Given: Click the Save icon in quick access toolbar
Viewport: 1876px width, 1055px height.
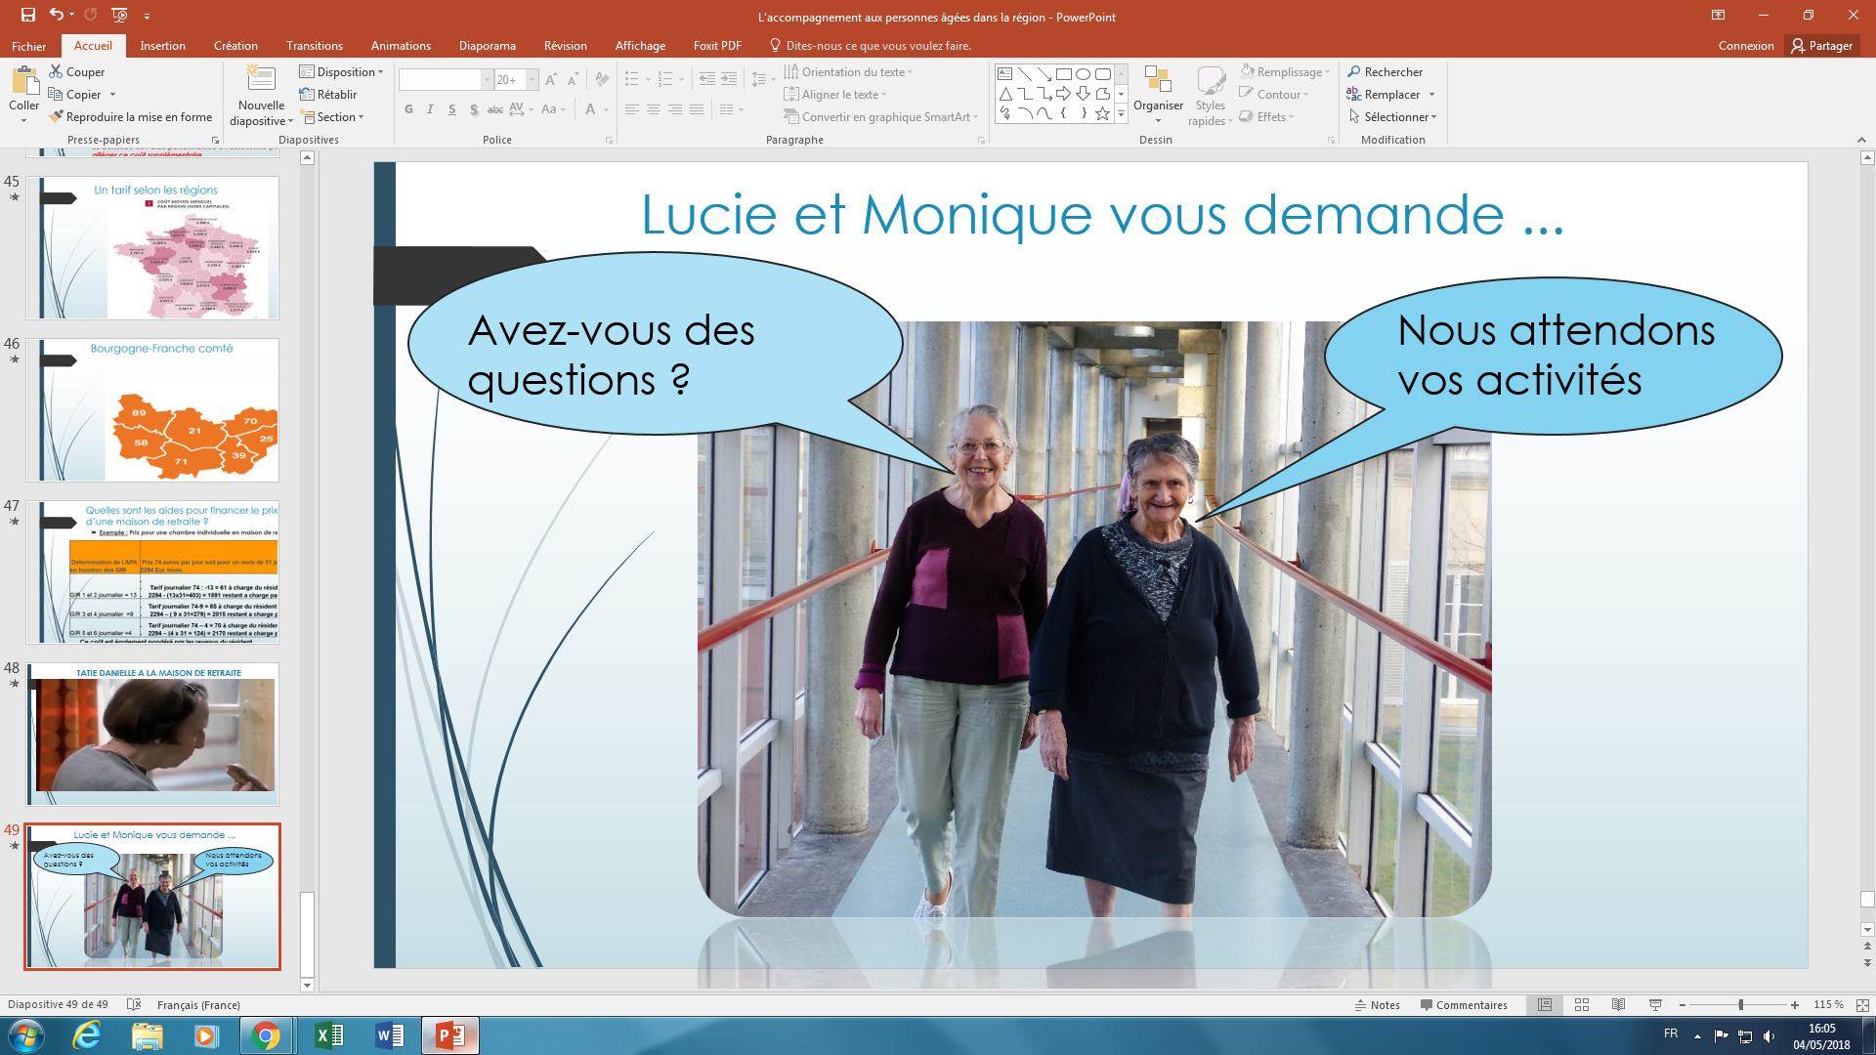Looking at the screenshot, I should coord(27,15).
